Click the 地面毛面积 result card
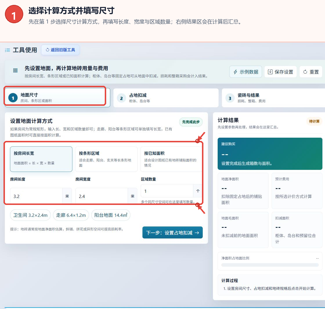This screenshot has height=309, width=325. (x=243, y=230)
